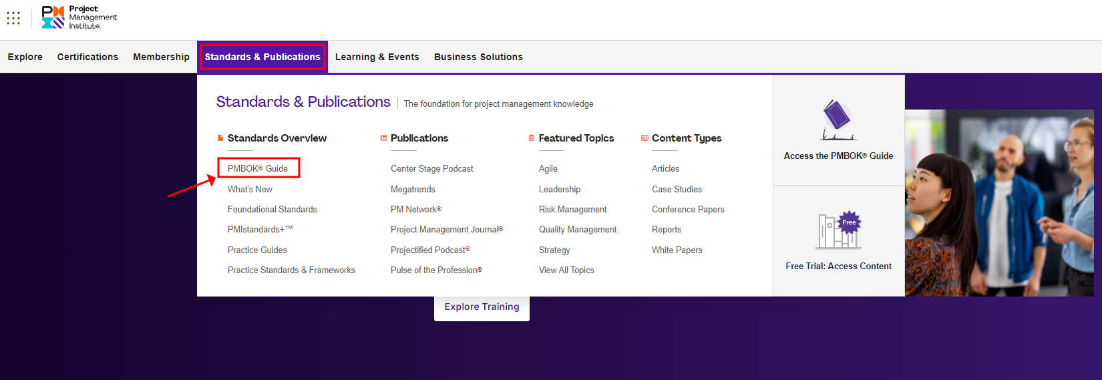1102x380 pixels.
Task: Open the Megatrends link
Action: (x=413, y=190)
